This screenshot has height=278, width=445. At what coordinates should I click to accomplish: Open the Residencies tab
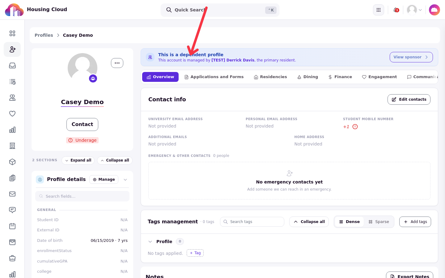(270, 77)
